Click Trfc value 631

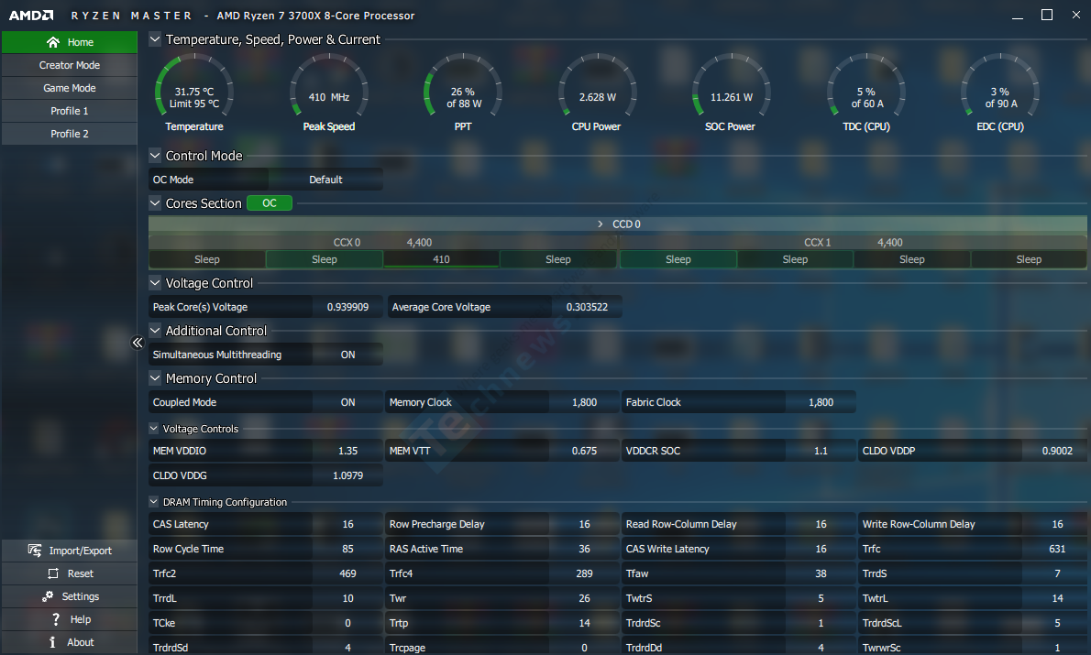click(x=1057, y=549)
